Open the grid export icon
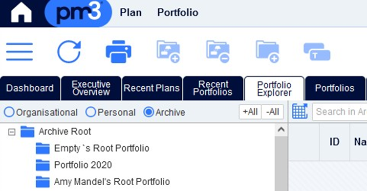 [x=300, y=112]
